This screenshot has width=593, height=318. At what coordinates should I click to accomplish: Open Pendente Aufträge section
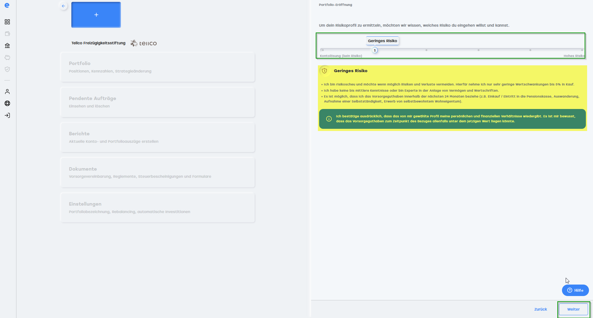[158, 102]
